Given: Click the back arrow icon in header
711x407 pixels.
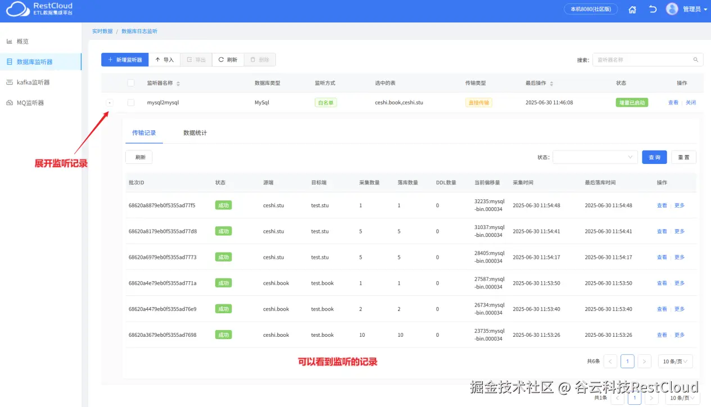Looking at the screenshot, I should tap(653, 10).
